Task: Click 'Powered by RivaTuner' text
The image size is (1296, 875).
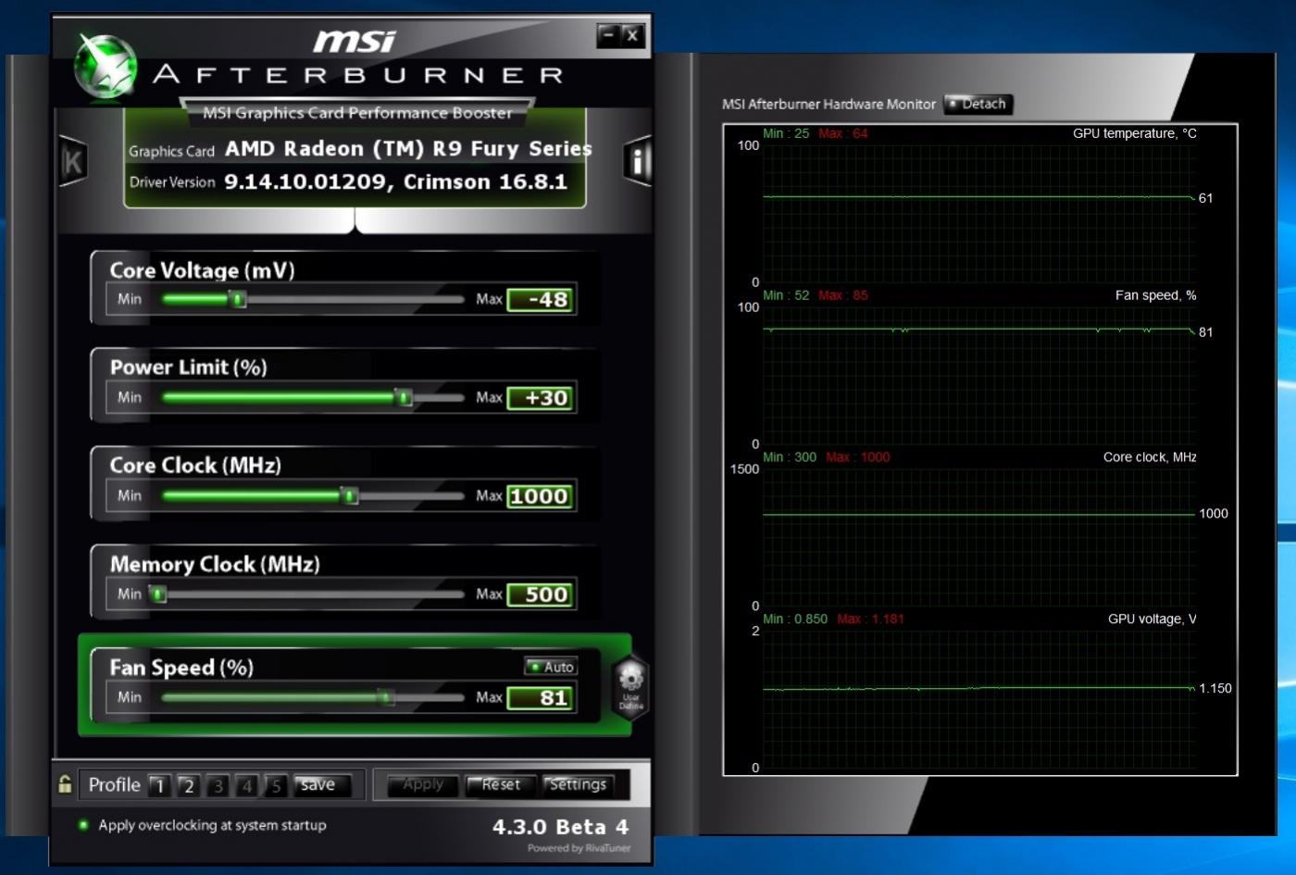Action: 579,847
